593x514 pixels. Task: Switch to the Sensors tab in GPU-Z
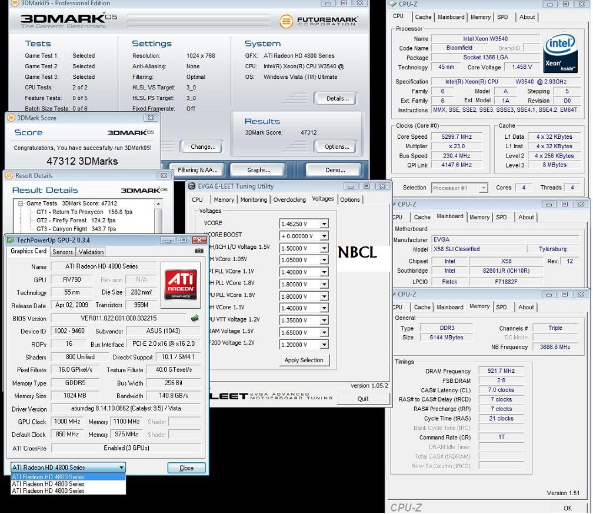(62, 252)
